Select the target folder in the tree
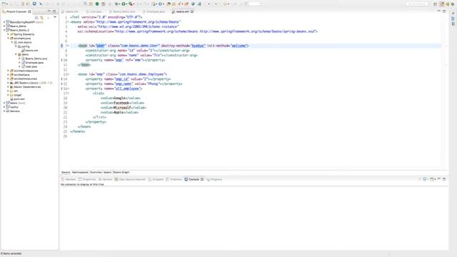This screenshot has height=257, width=457. click(16, 95)
